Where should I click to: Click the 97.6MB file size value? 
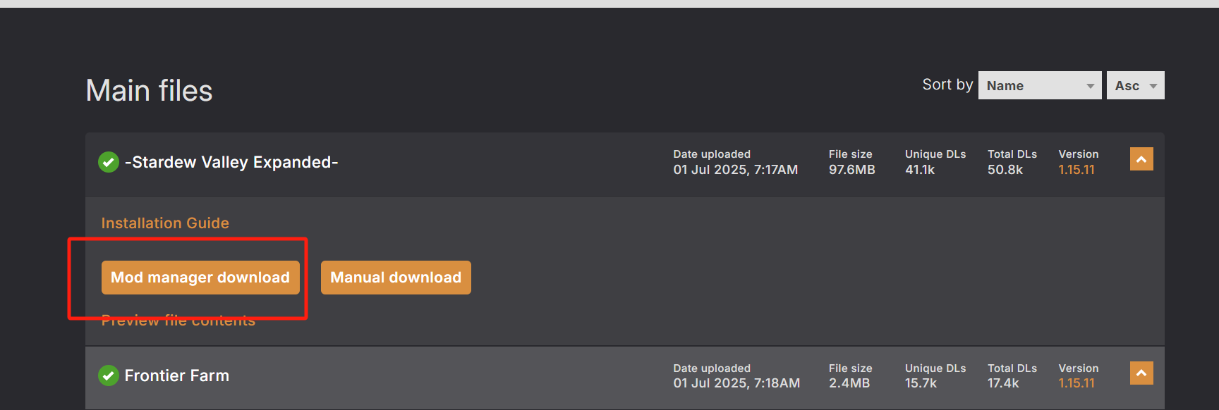(852, 170)
